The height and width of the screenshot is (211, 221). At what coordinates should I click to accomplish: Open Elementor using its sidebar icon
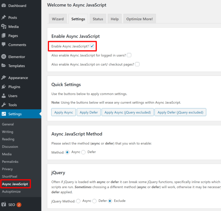[x=4, y=57]
